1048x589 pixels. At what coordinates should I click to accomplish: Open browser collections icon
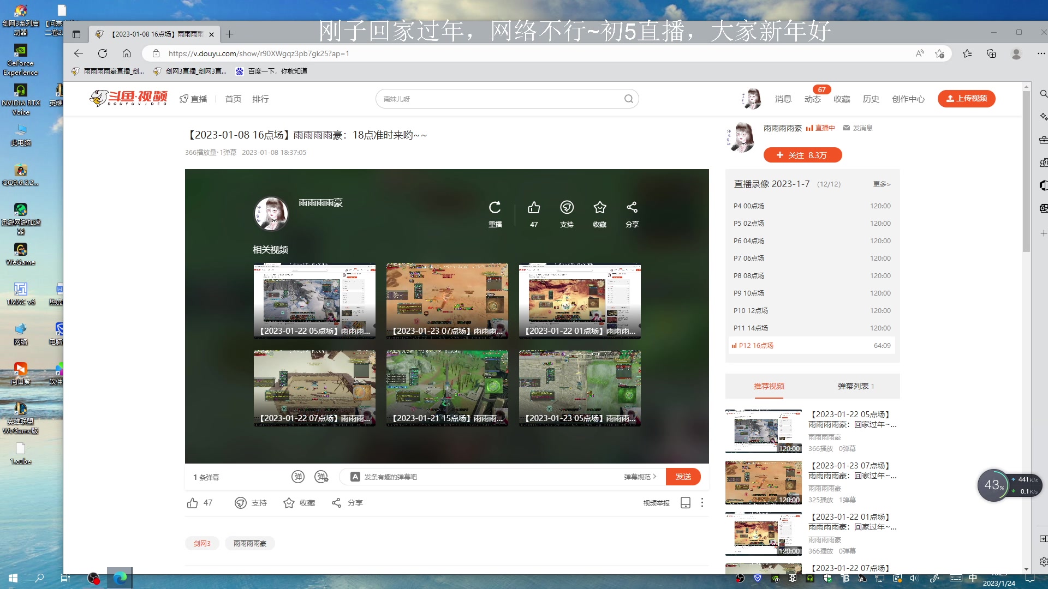[x=991, y=53]
